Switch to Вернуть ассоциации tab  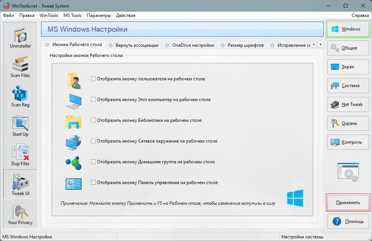click(134, 45)
